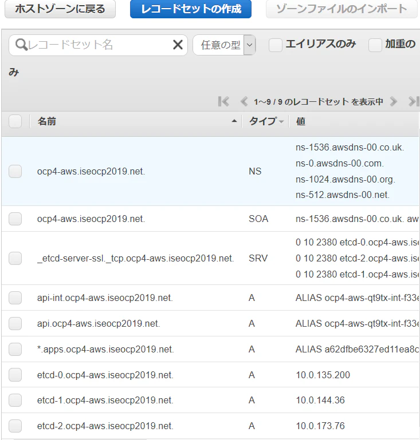Select api-int.ocp4-aws.iseocp2019.net. record
The width and height of the screenshot is (420, 440).
[105, 298]
